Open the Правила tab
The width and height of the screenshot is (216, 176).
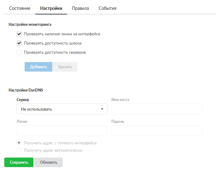(81, 8)
